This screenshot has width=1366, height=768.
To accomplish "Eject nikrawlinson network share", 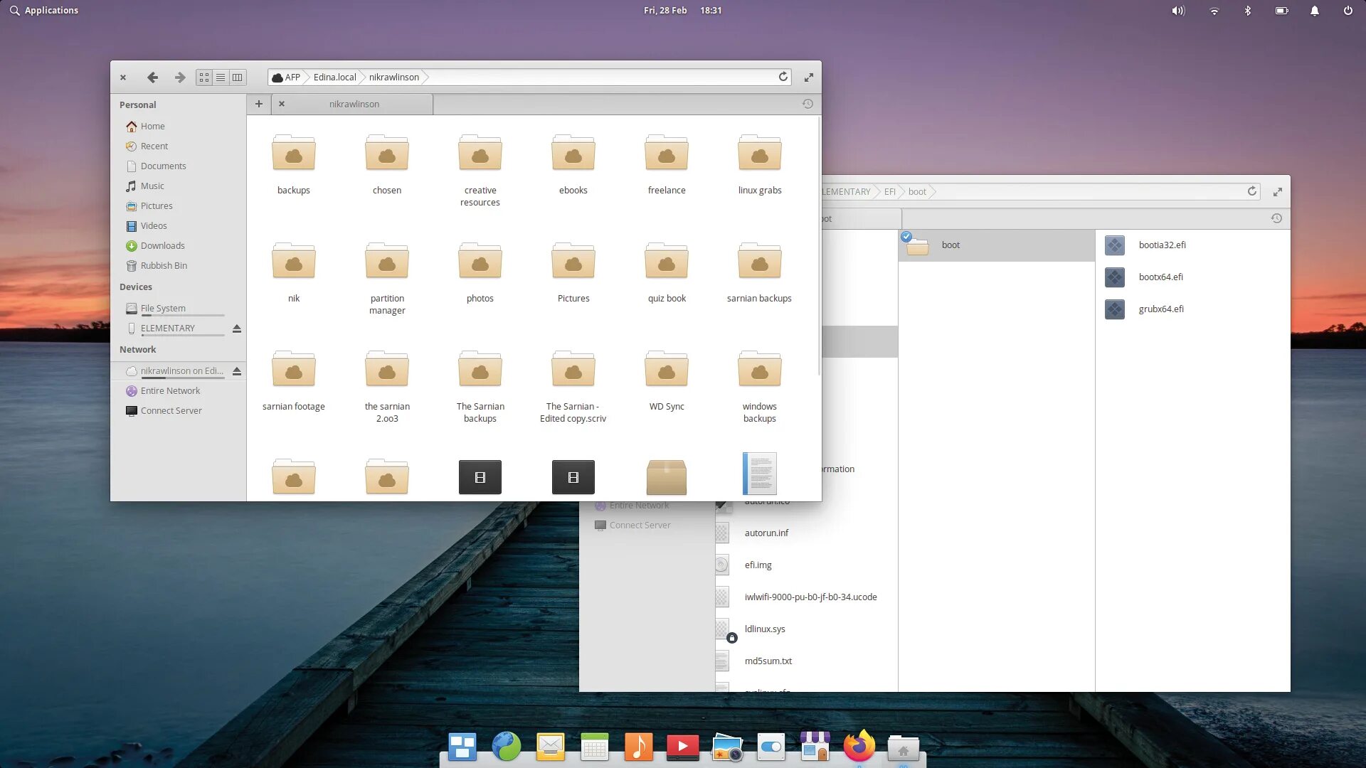I will pos(237,371).
